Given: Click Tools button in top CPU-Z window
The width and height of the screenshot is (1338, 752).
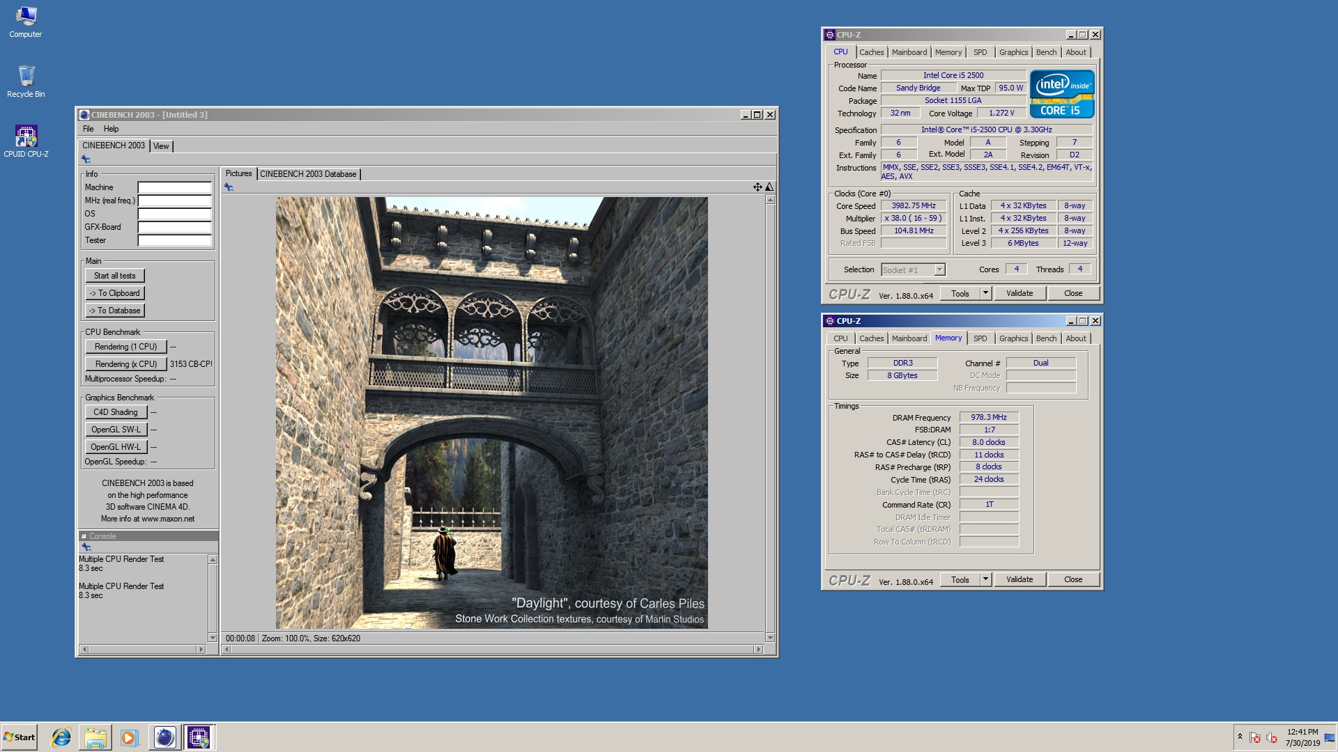Looking at the screenshot, I should tap(960, 293).
